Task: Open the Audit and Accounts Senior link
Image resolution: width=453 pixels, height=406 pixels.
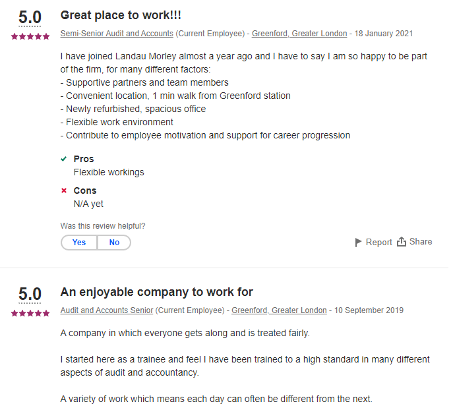Action: [x=107, y=310]
